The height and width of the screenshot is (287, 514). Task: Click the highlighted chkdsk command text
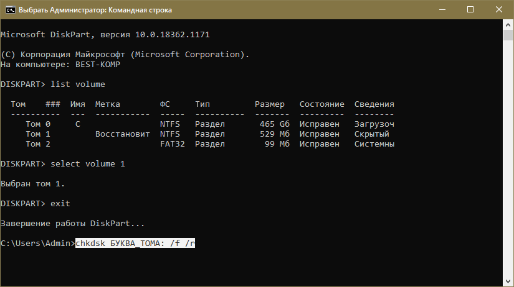click(x=135, y=244)
